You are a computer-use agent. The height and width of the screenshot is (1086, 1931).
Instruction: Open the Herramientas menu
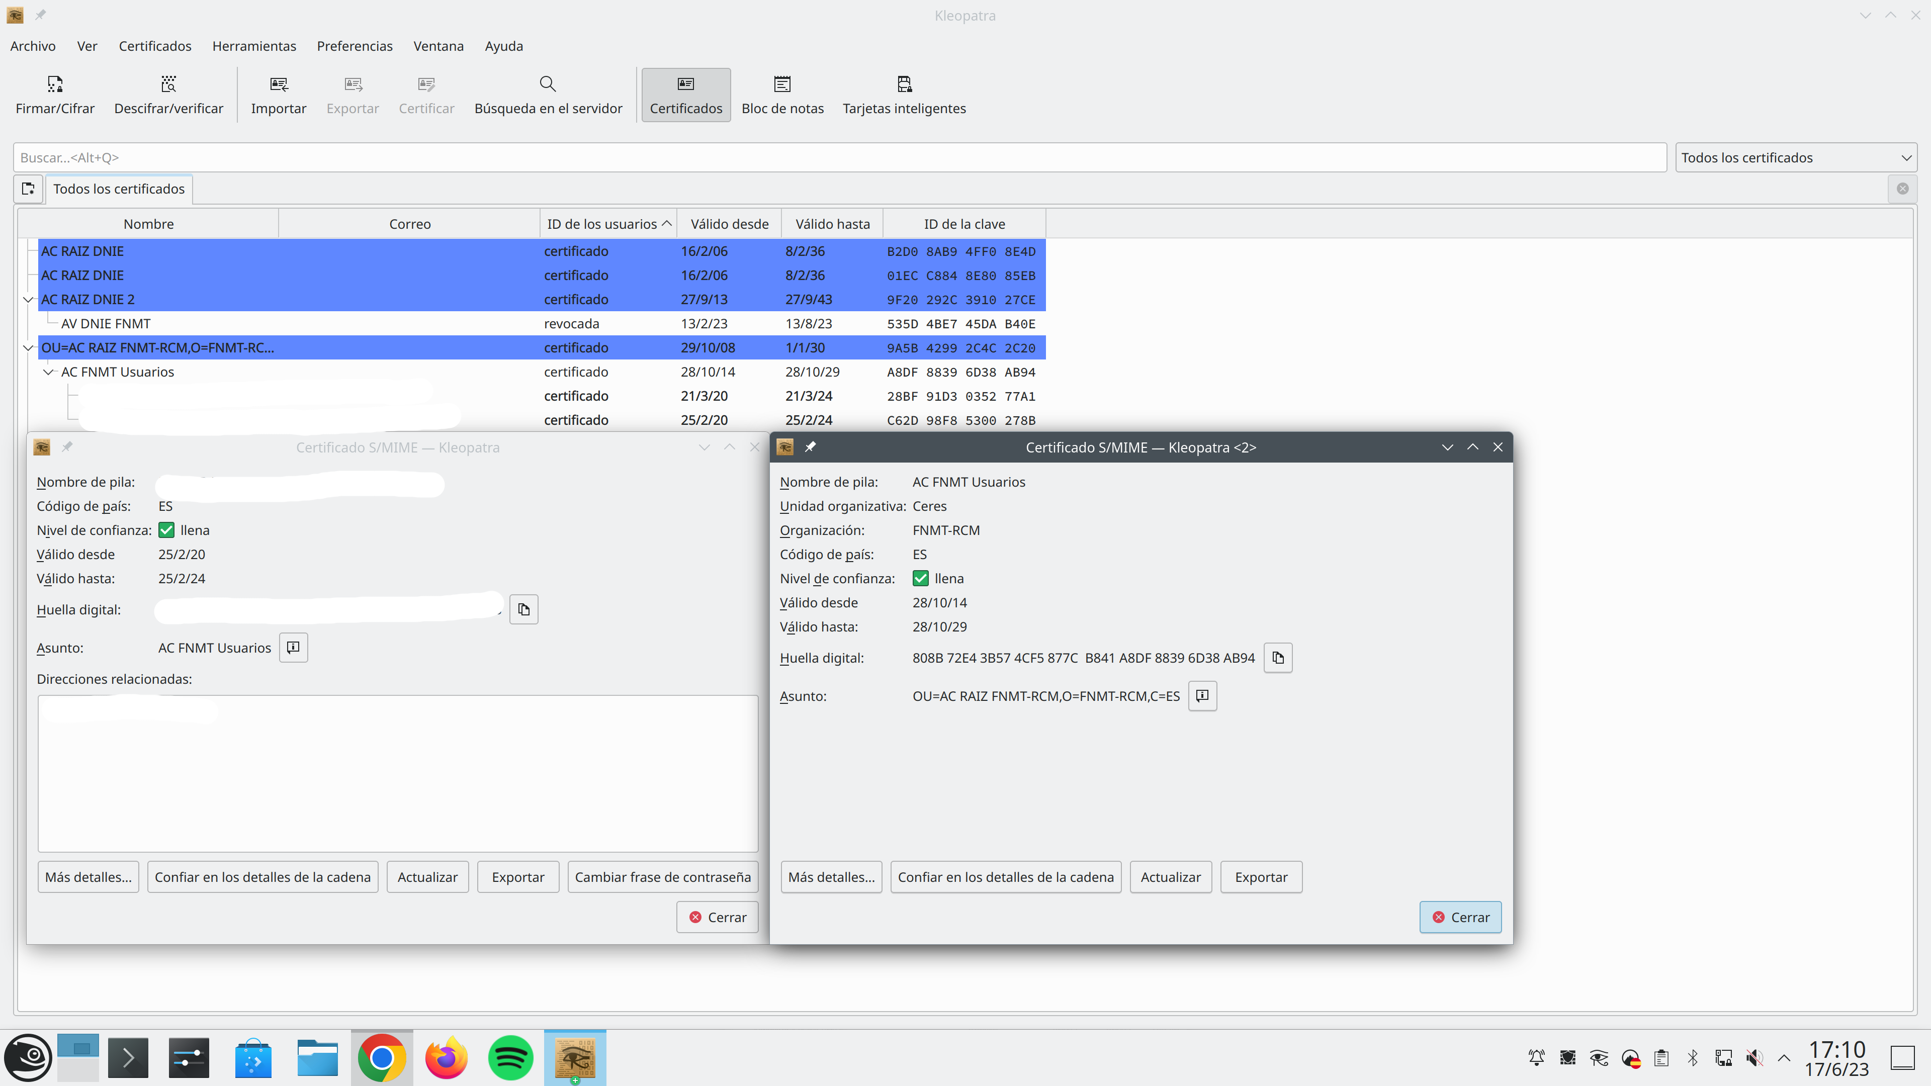point(254,46)
